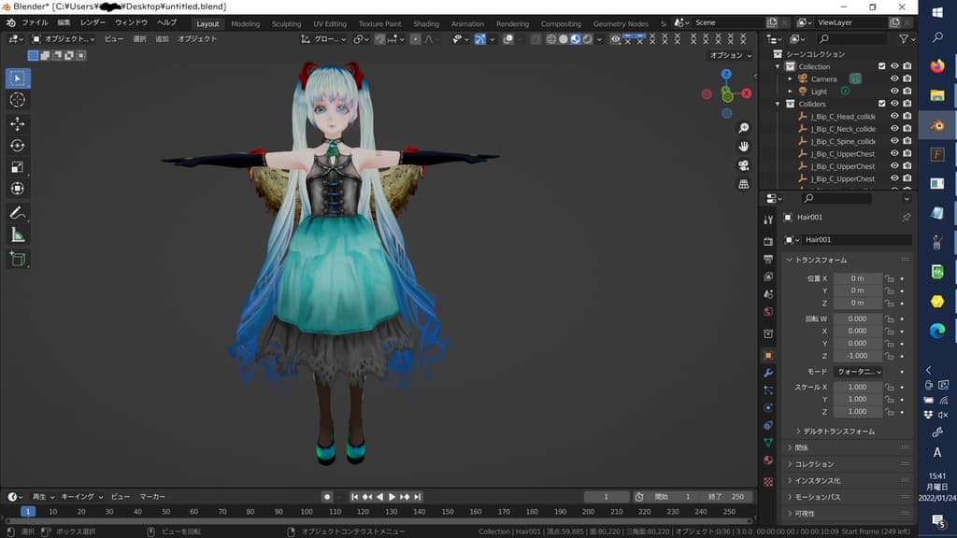Viewport: 957px width, 538px height.
Task: Toggle camera view in the viewport
Action: pos(743,165)
